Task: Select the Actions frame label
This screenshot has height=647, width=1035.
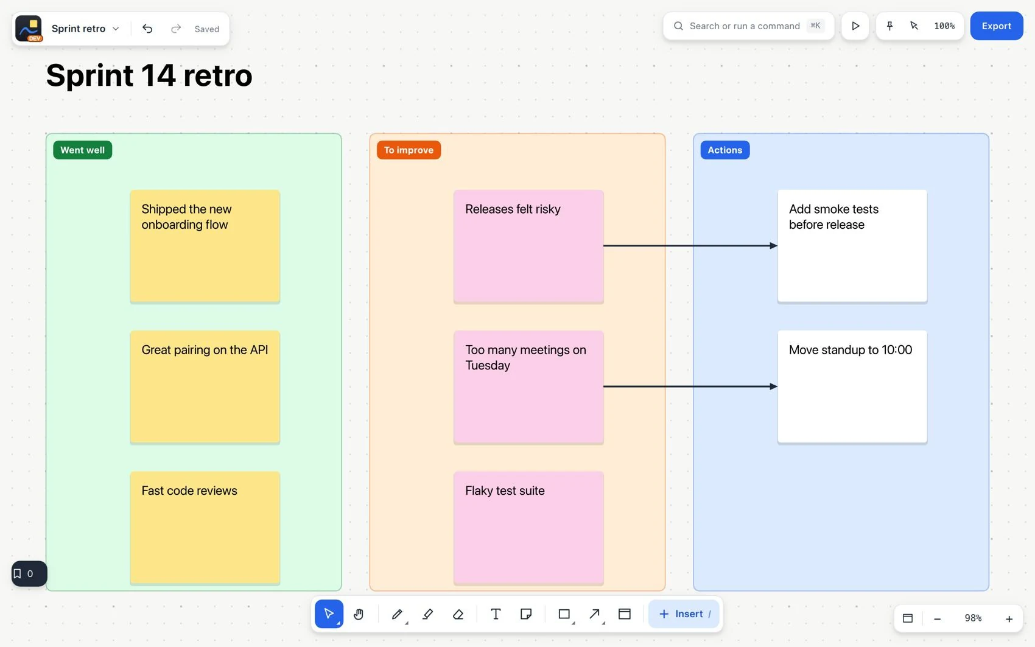Action: [724, 150]
